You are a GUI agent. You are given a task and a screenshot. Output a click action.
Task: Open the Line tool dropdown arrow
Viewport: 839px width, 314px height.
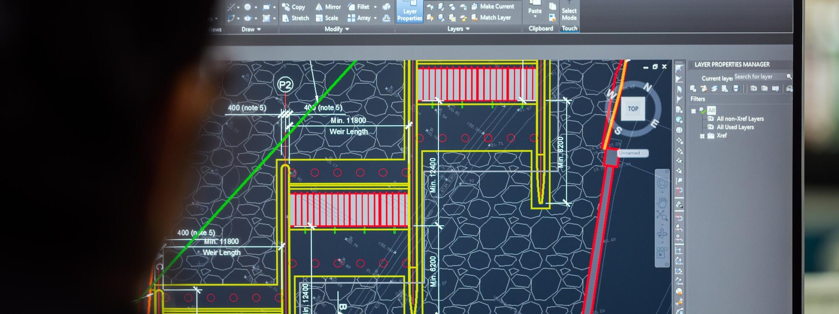pyautogui.click(x=238, y=8)
